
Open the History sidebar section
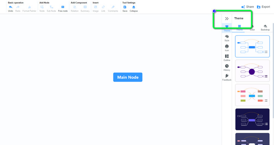227,68
